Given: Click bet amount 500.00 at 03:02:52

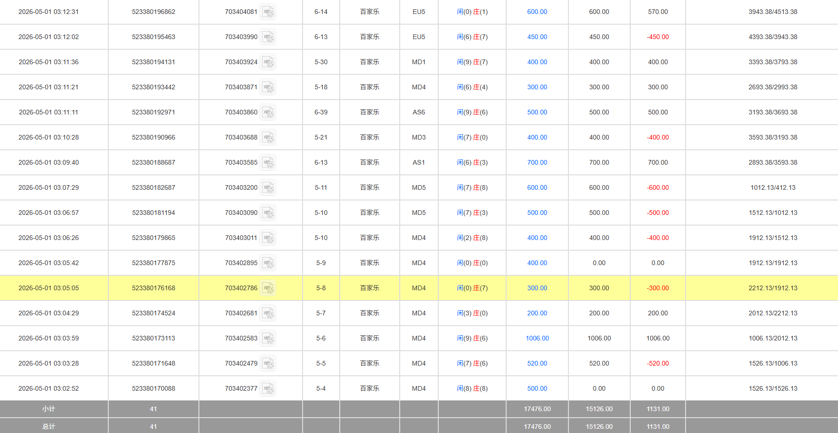Looking at the screenshot, I should tap(537, 388).
